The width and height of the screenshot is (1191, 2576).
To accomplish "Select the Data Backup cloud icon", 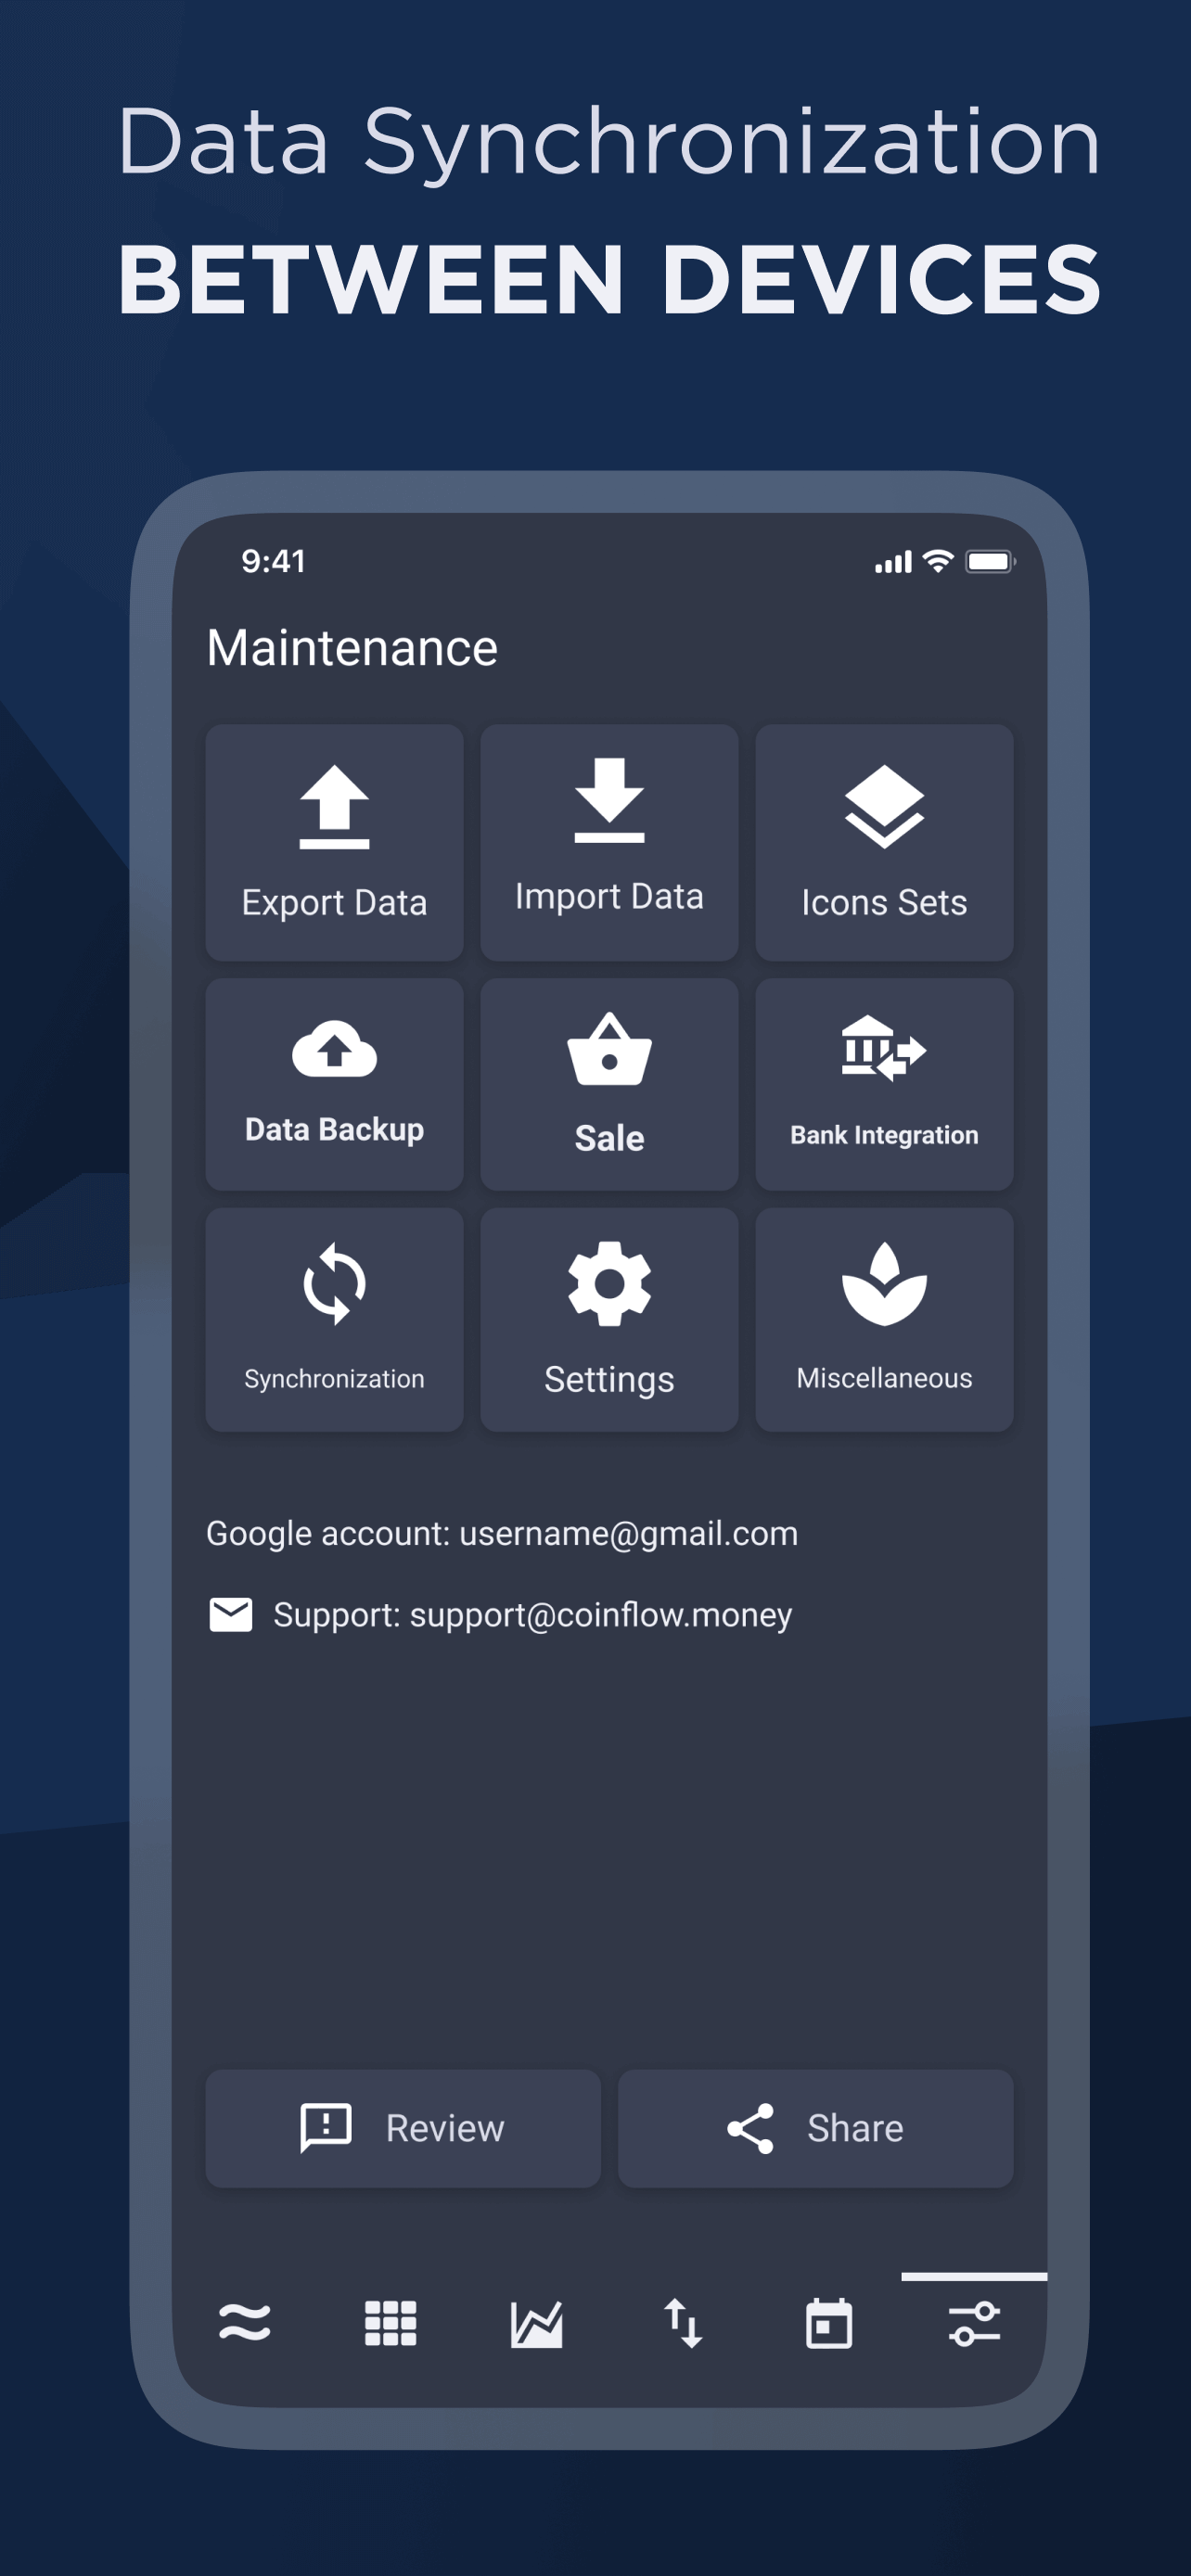I will [334, 1050].
